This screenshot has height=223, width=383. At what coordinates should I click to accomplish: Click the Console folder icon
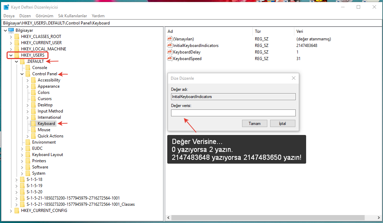tap(28, 68)
